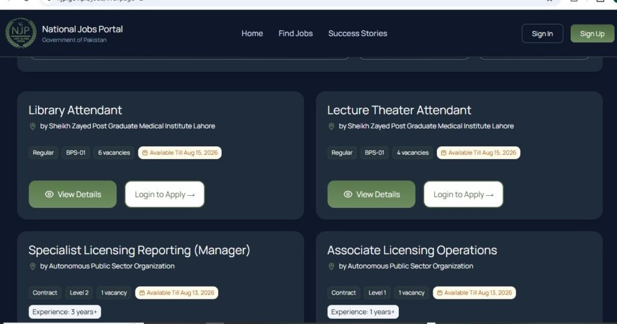Click Login to Apply for Library Attendant

pos(165,195)
